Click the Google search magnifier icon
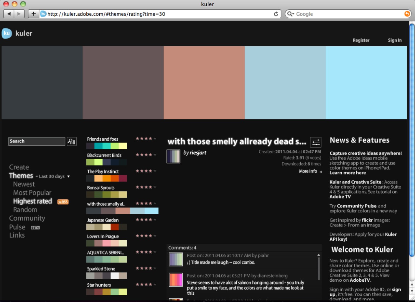This screenshot has height=302, width=415. [290, 14]
